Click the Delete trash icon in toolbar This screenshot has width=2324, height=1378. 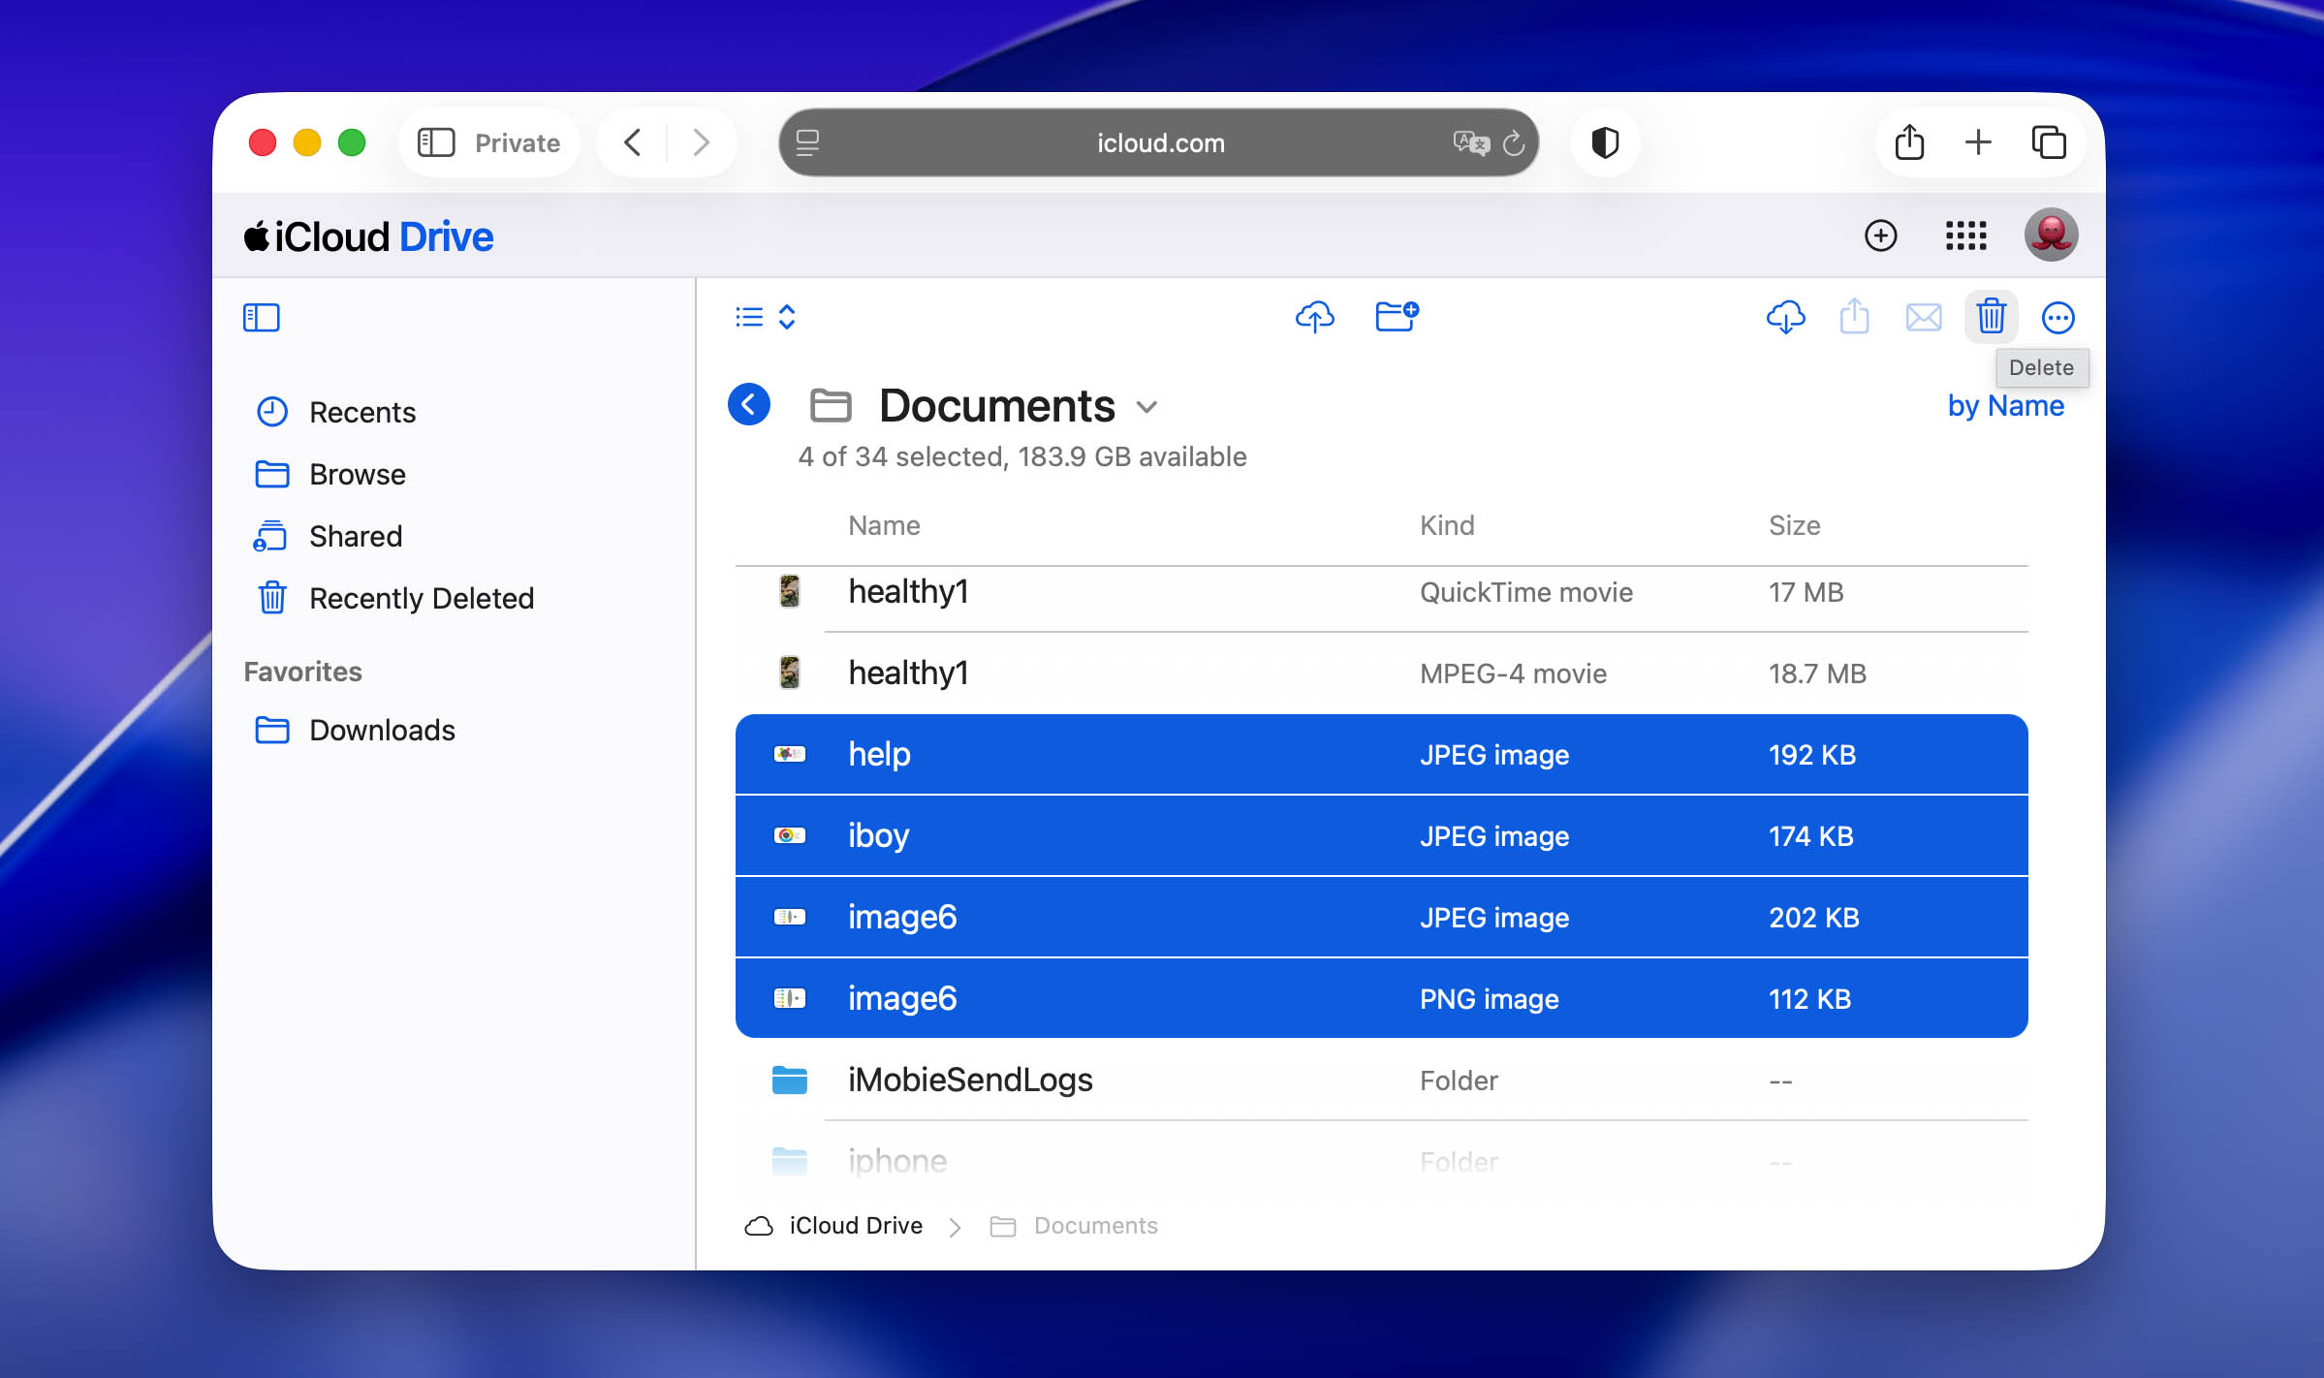pyautogui.click(x=1991, y=317)
